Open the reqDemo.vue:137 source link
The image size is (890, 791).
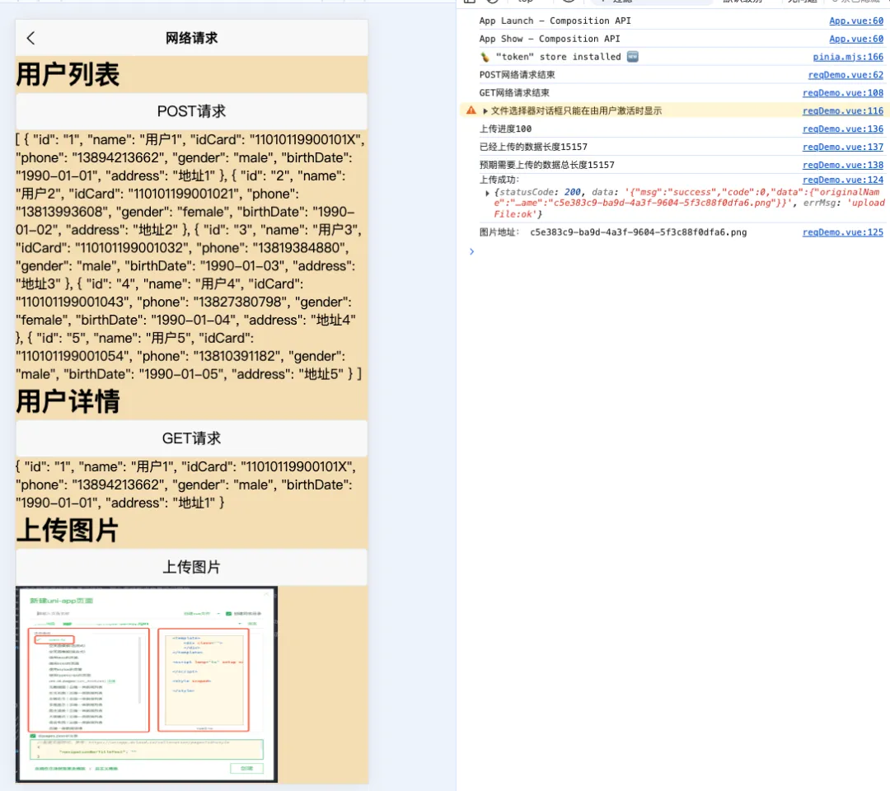click(843, 147)
